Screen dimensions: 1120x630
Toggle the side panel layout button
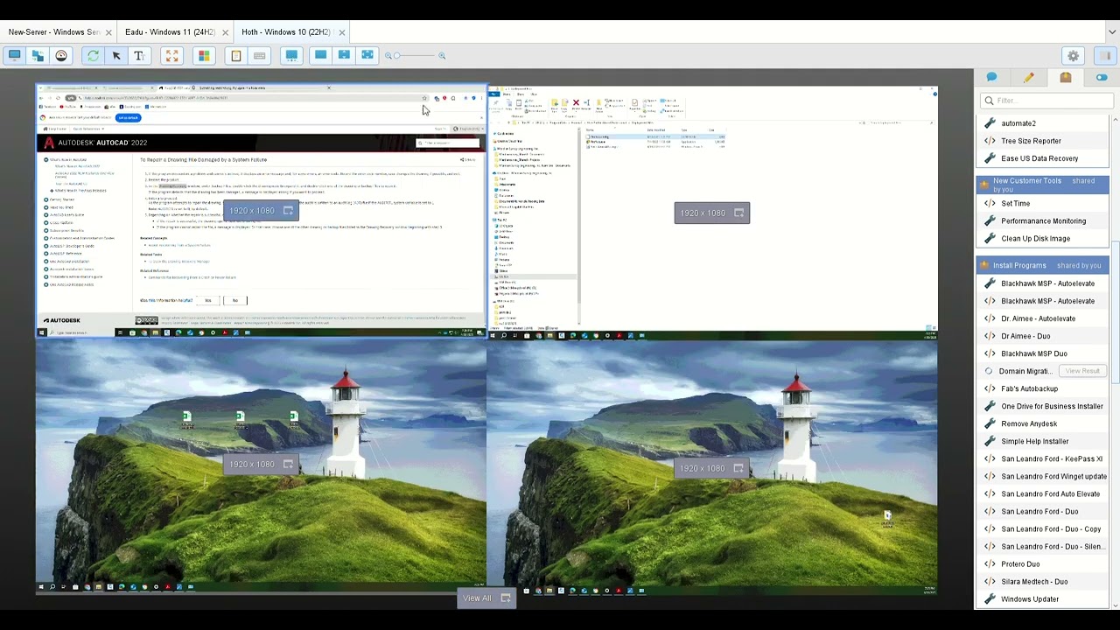point(1107,55)
